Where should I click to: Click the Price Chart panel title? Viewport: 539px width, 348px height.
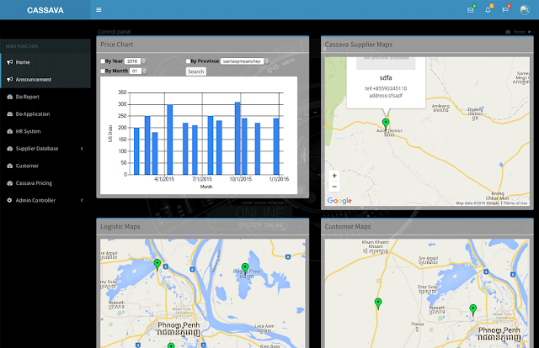point(116,45)
